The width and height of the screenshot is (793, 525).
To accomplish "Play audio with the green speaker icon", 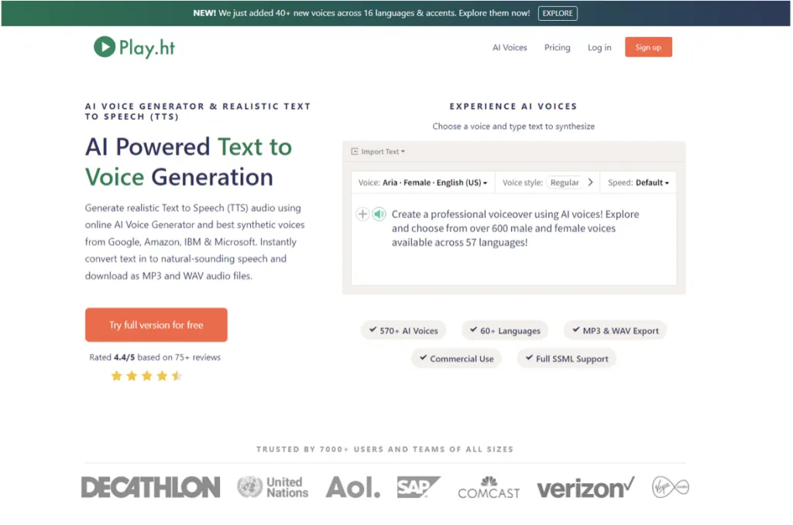I will coord(379,214).
